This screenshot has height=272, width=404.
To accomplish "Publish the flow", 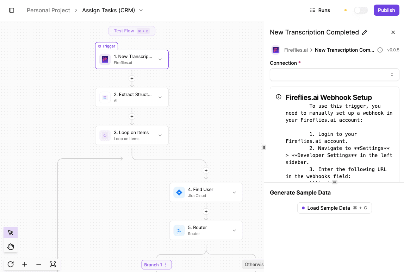I will coord(386,10).
